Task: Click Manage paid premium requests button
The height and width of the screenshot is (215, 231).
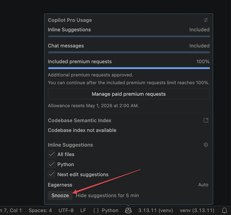Action: point(129,94)
